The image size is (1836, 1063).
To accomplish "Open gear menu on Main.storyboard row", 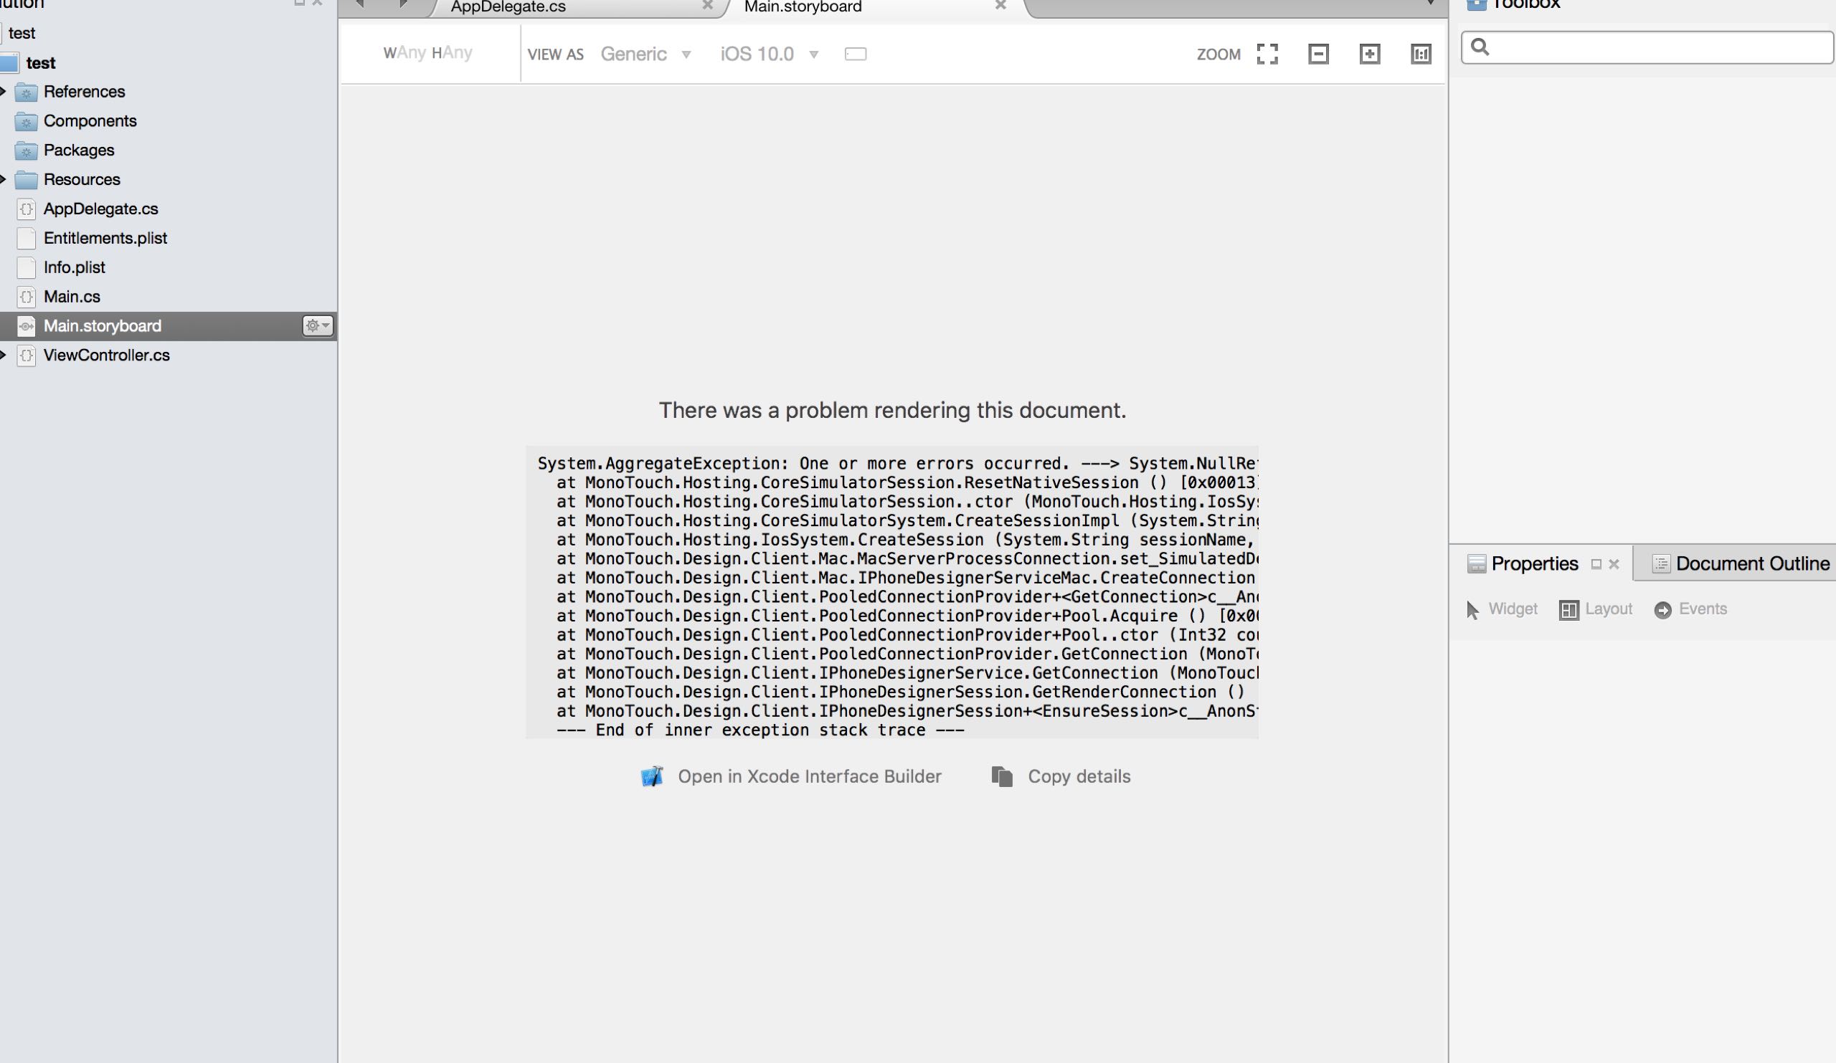I will click(318, 325).
